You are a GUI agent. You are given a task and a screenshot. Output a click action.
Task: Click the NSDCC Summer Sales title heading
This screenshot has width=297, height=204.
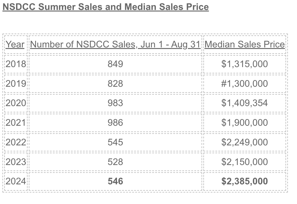coord(105,7)
